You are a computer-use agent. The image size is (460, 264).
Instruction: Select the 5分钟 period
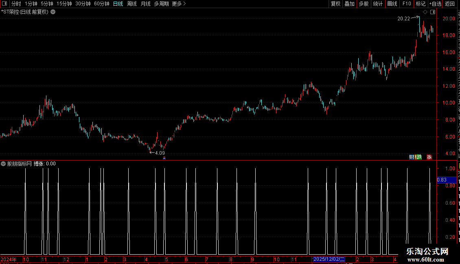47,4
